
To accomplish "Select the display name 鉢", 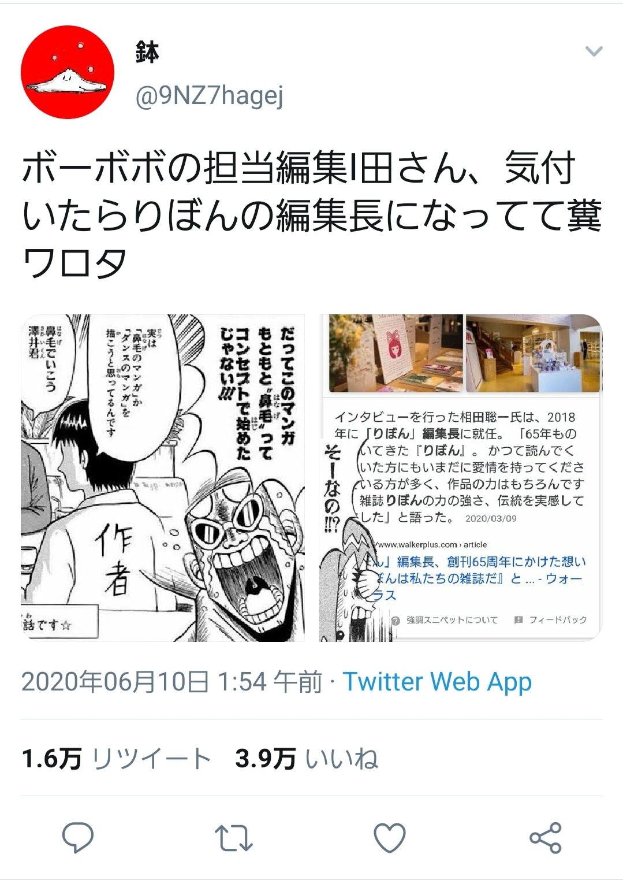I will pyautogui.click(x=147, y=53).
